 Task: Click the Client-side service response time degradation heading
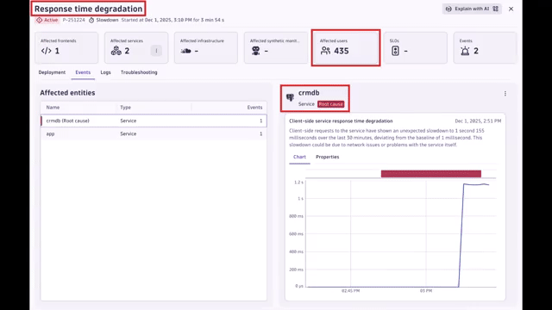(x=341, y=121)
